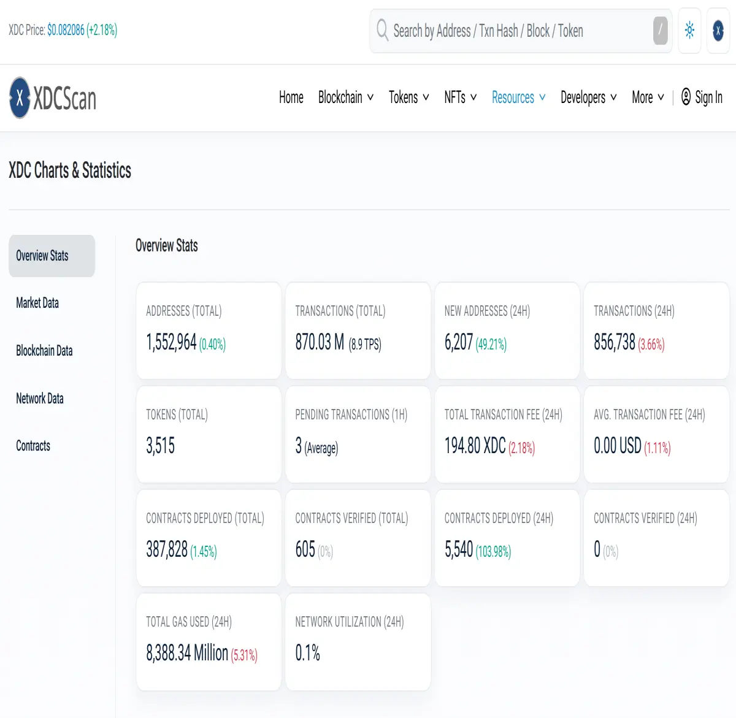The image size is (736, 718).
Task: Click the Overview Stats section heading
Action: pyautogui.click(x=167, y=246)
